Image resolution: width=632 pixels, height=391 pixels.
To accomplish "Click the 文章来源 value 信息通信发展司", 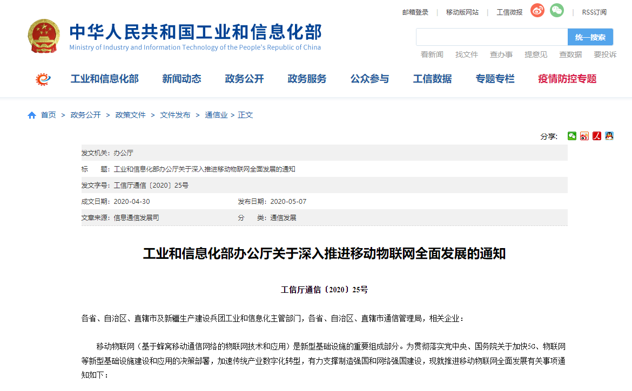I will pyautogui.click(x=136, y=218).
